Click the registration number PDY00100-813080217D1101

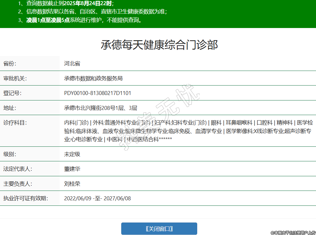point(98,93)
